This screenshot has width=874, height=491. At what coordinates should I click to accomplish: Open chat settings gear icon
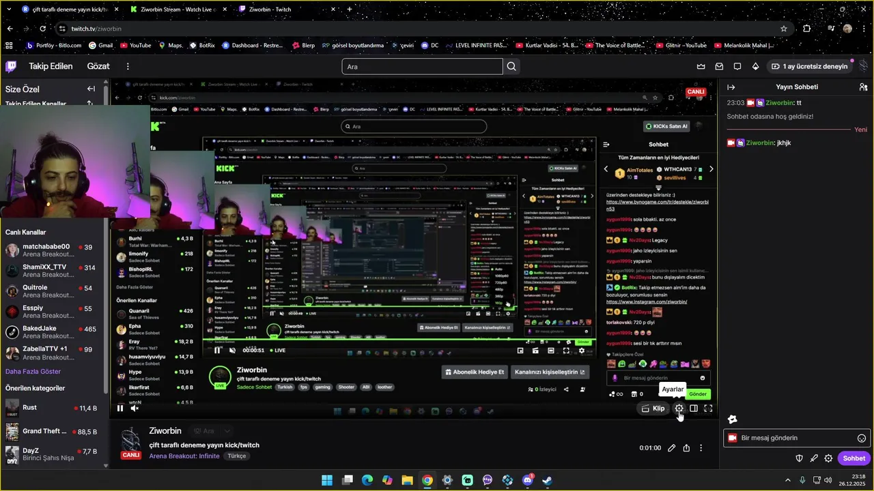(828, 458)
